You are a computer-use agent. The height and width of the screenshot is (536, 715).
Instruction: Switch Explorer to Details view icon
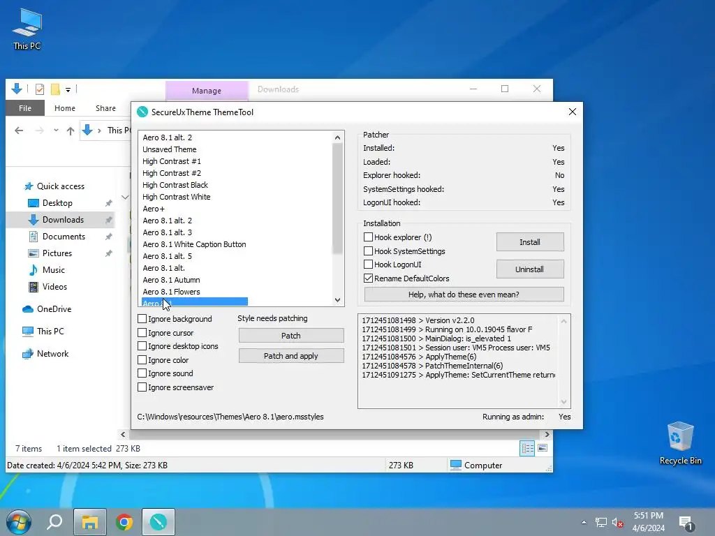coord(527,449)
